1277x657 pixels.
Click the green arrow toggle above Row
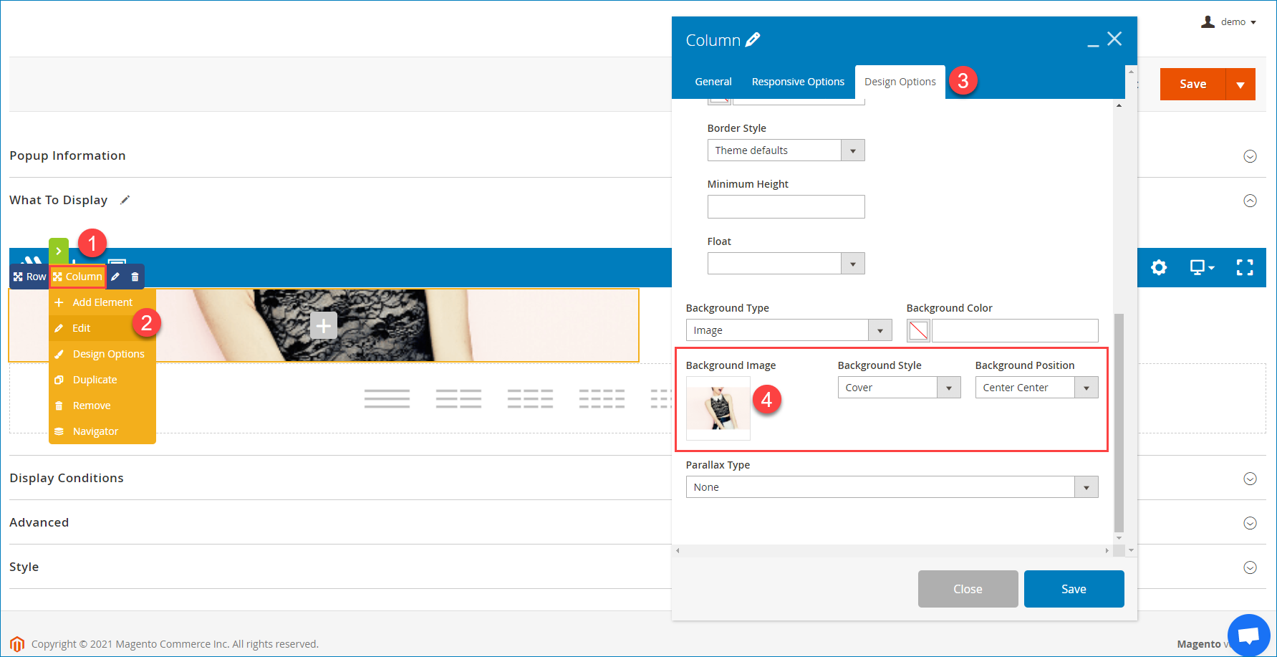58,251
